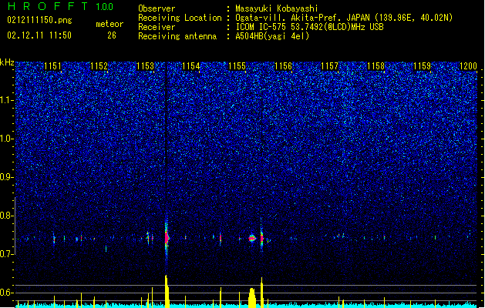Click the HROFFT title text
485x308 pixels.
tap(48, 6)
